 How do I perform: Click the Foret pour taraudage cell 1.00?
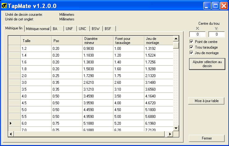coord(129,48)
